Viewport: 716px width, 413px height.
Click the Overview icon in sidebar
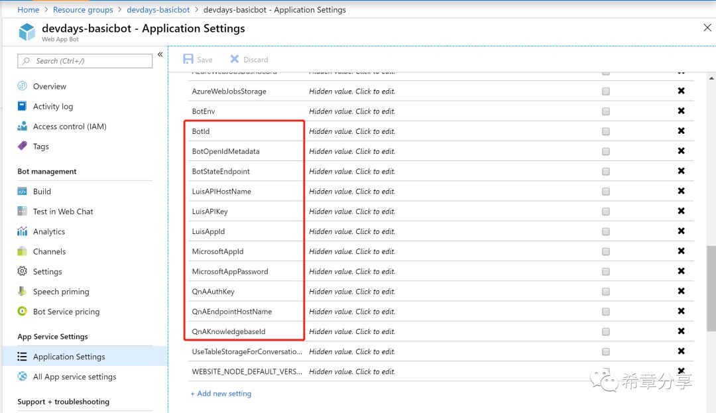tap(22, 86)
